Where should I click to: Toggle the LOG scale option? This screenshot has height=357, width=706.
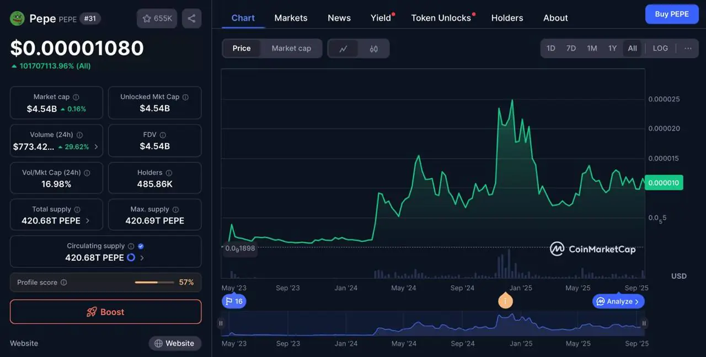(x=660, y=48)
